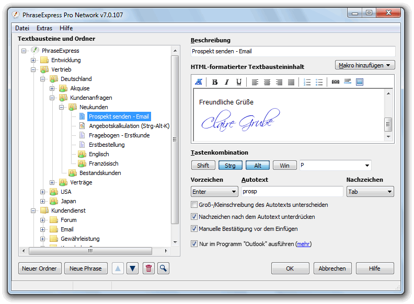
Task: Click the PhraseExpress root node icon
Action: click(x=35, y=50)
